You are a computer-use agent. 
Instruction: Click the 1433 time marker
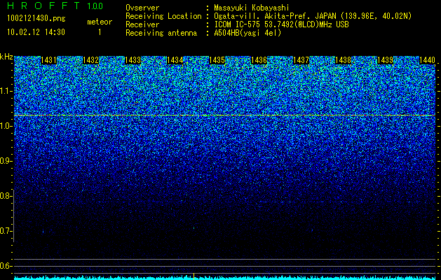click(133, 60)
